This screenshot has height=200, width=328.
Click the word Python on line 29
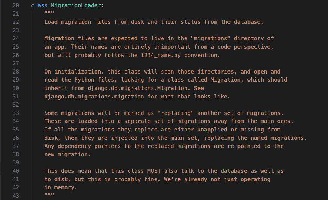[x=82, y=80]
